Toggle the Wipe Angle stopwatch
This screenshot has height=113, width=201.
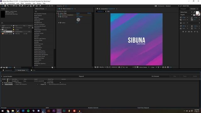(60, 17)
